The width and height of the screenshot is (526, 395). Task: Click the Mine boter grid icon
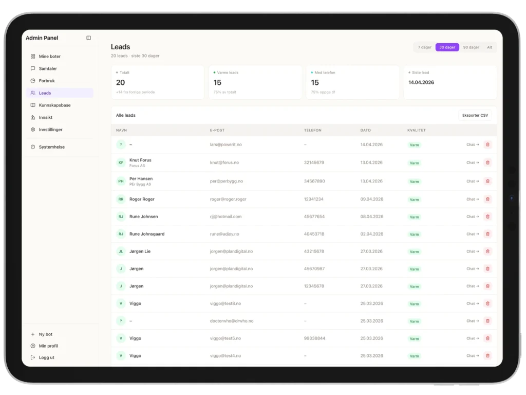[x=33, y=57]
